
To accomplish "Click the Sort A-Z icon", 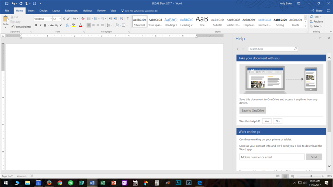I will 122,19.
